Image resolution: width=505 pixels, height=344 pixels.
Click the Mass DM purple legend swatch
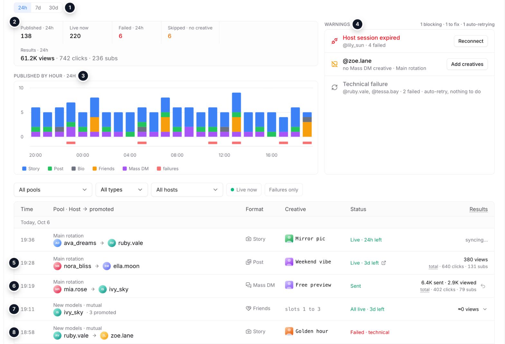[125, 169]
